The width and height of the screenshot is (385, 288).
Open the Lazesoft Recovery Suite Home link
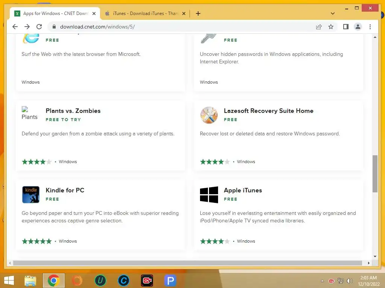click(x=268, y=111)
